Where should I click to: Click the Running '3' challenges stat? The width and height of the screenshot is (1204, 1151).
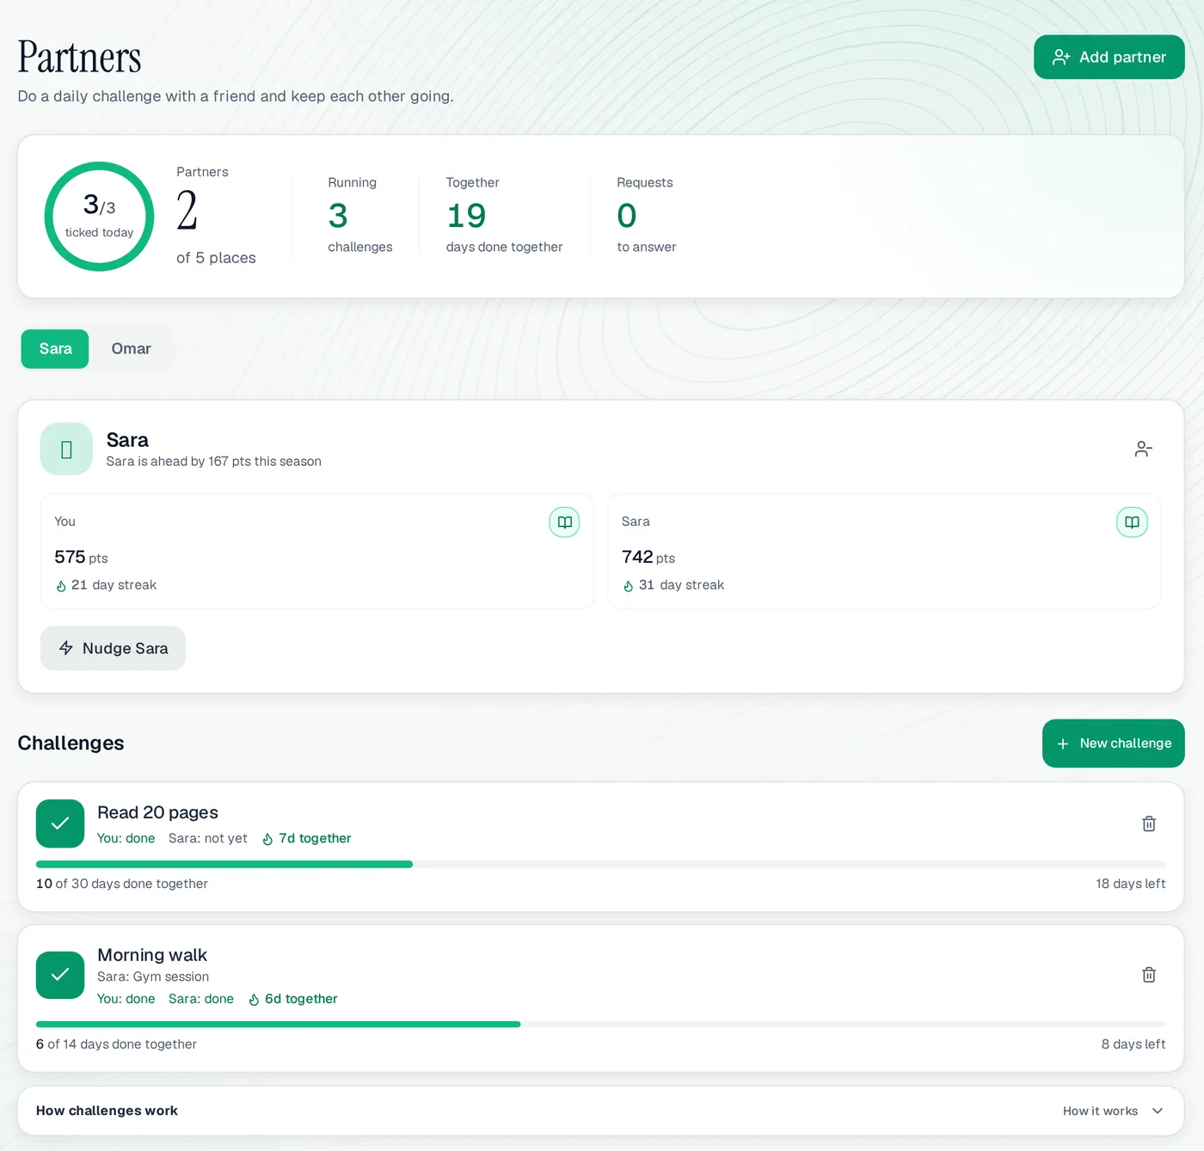(x=338, y=216)
